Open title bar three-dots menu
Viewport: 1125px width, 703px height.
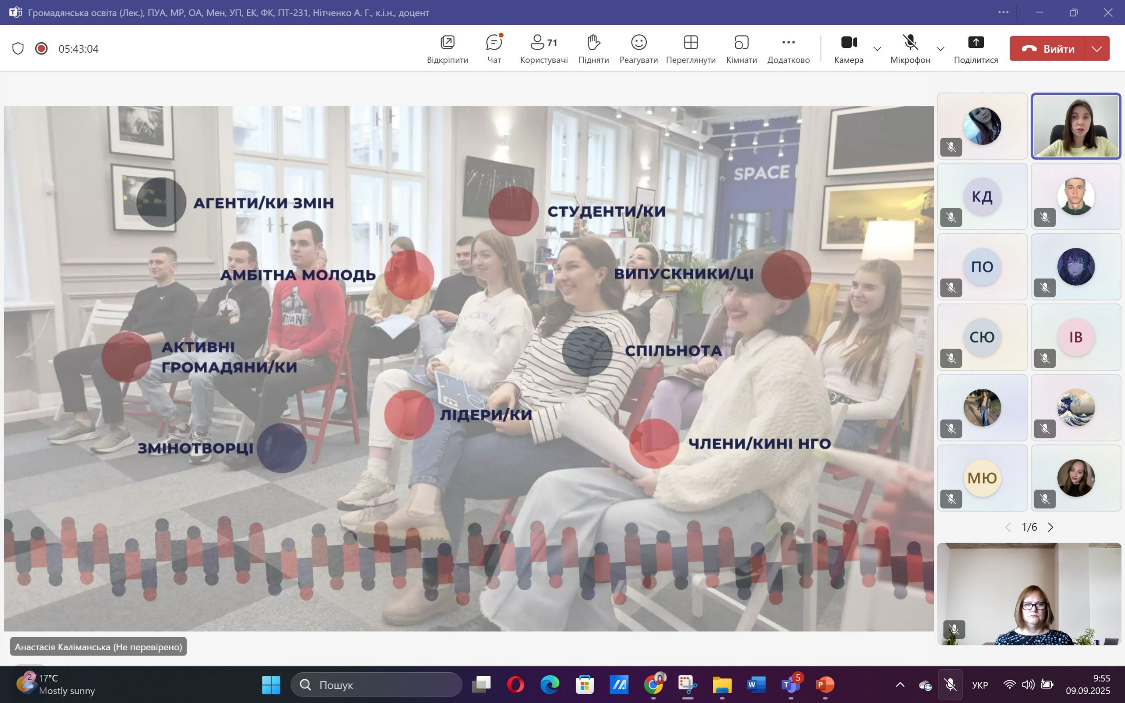click(1003, 13)
